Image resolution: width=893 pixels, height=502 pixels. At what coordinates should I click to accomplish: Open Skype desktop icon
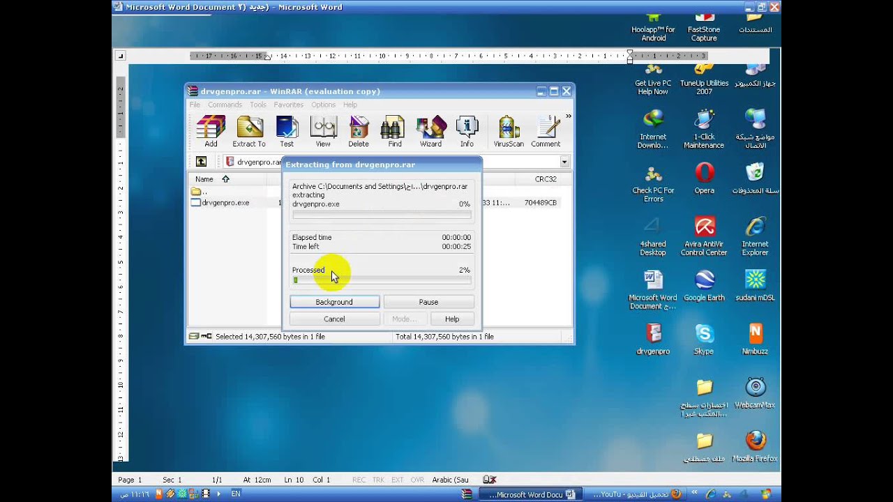pos(704,339)
